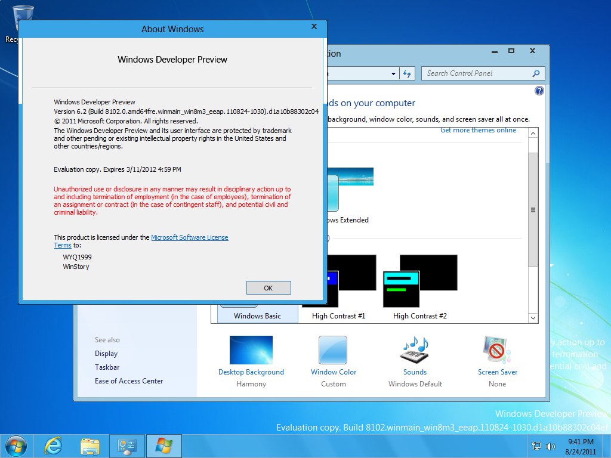The image size is (611, 458).
Task: Click the 'Harmony' background value
Action: pyautogui.click(x=251, y=384)
